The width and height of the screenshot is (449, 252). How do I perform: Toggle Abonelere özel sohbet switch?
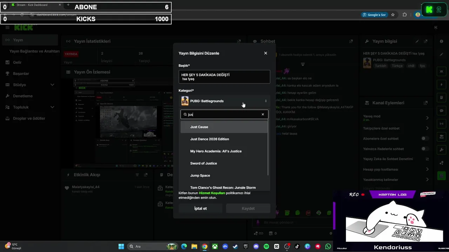point(425,139)
